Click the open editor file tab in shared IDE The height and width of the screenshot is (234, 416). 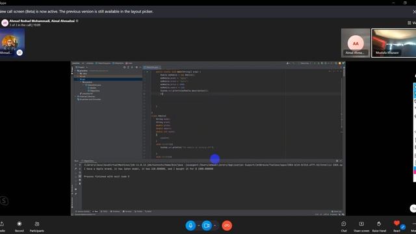click(x=152, y=68)
